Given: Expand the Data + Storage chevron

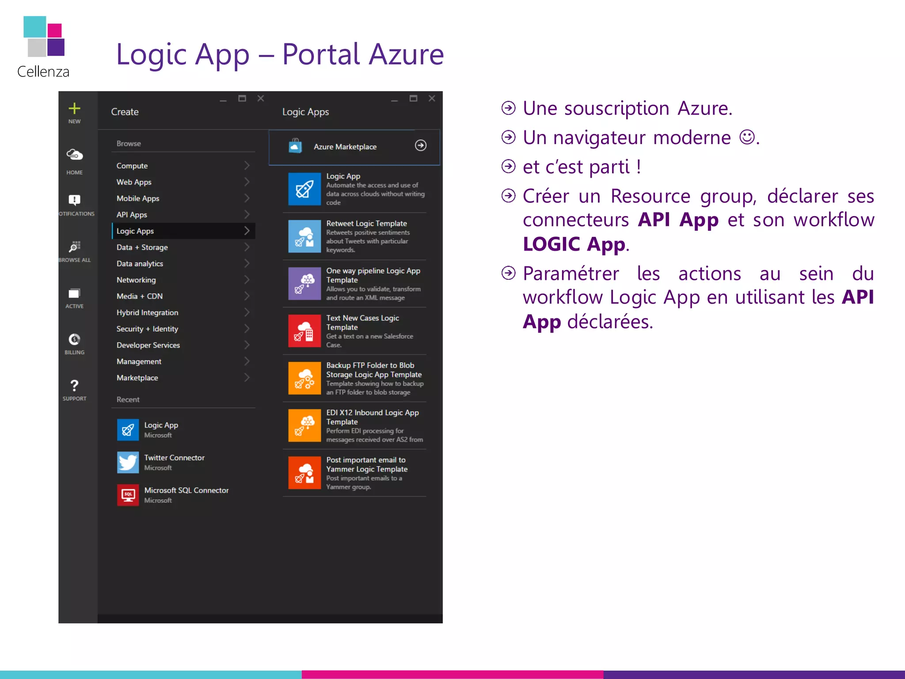Looking at the screenshot, I should 247,247.
